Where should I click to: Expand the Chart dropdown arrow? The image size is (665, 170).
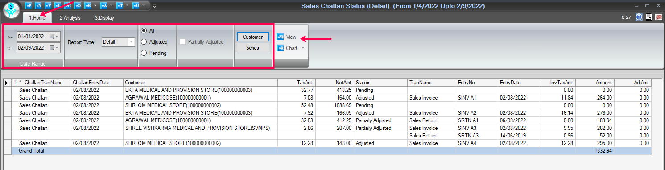[x=303, y=48]
